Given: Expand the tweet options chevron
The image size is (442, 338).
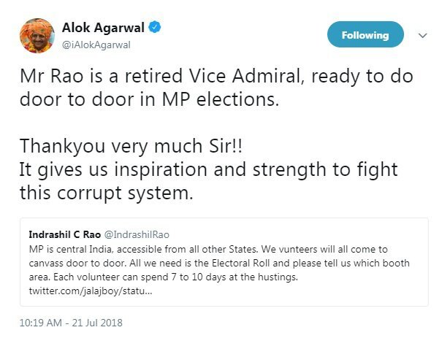Looking at the screenshot, I should [422, 34].
